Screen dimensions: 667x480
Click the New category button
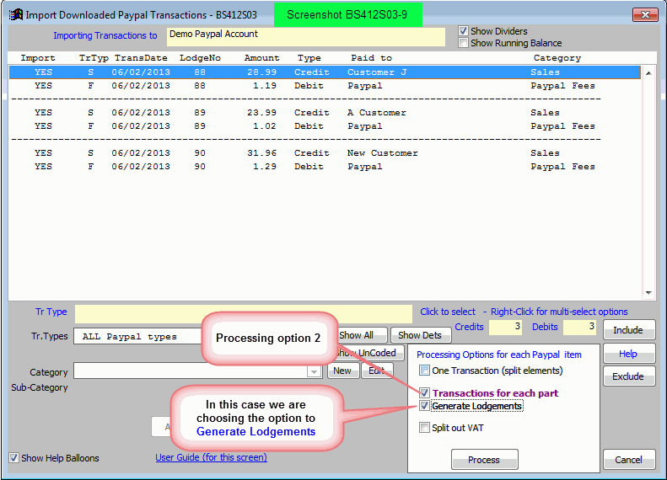click(x=343, y=371)
